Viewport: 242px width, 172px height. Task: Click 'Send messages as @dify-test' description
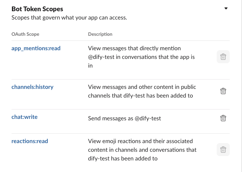click(x=124, y=119)
